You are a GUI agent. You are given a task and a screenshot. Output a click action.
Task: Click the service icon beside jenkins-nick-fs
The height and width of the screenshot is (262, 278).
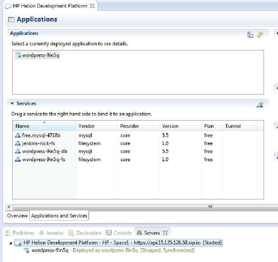18,143
